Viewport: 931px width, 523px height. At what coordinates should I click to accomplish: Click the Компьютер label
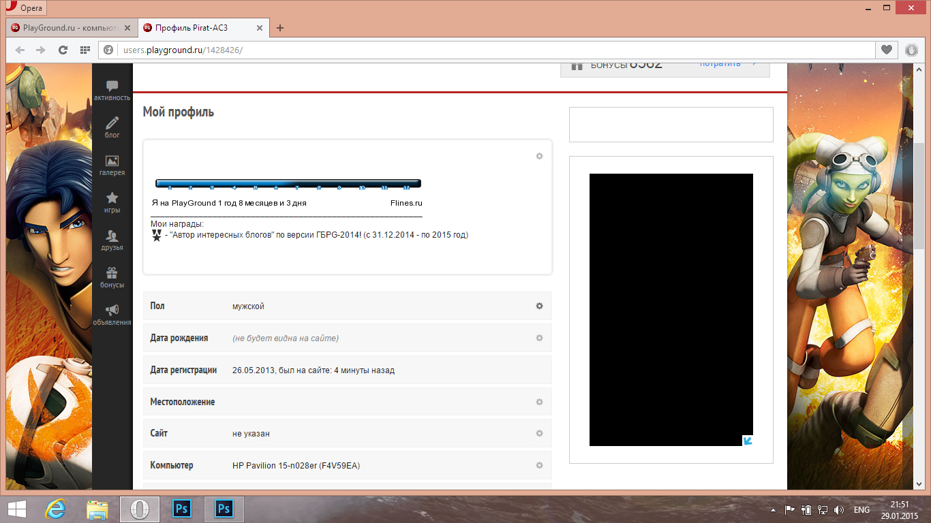click(x=172, y=466)
